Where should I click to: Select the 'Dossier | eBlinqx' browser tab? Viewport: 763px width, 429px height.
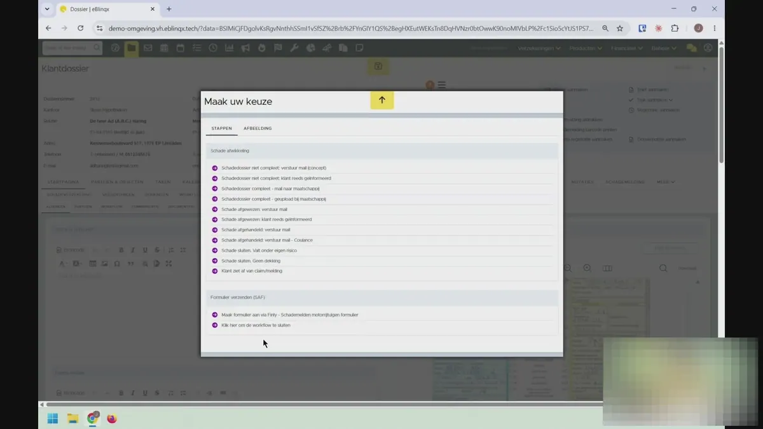click(x=107, y=9)
